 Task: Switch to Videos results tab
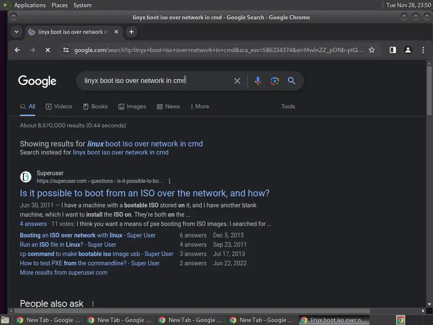[x=59, y=106]
